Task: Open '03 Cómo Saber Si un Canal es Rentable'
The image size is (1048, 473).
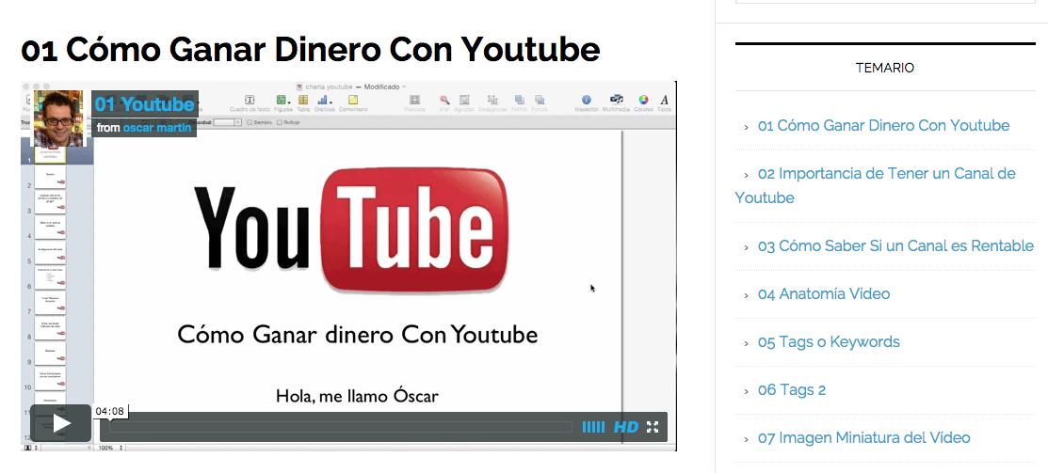Action: [895, 245]
